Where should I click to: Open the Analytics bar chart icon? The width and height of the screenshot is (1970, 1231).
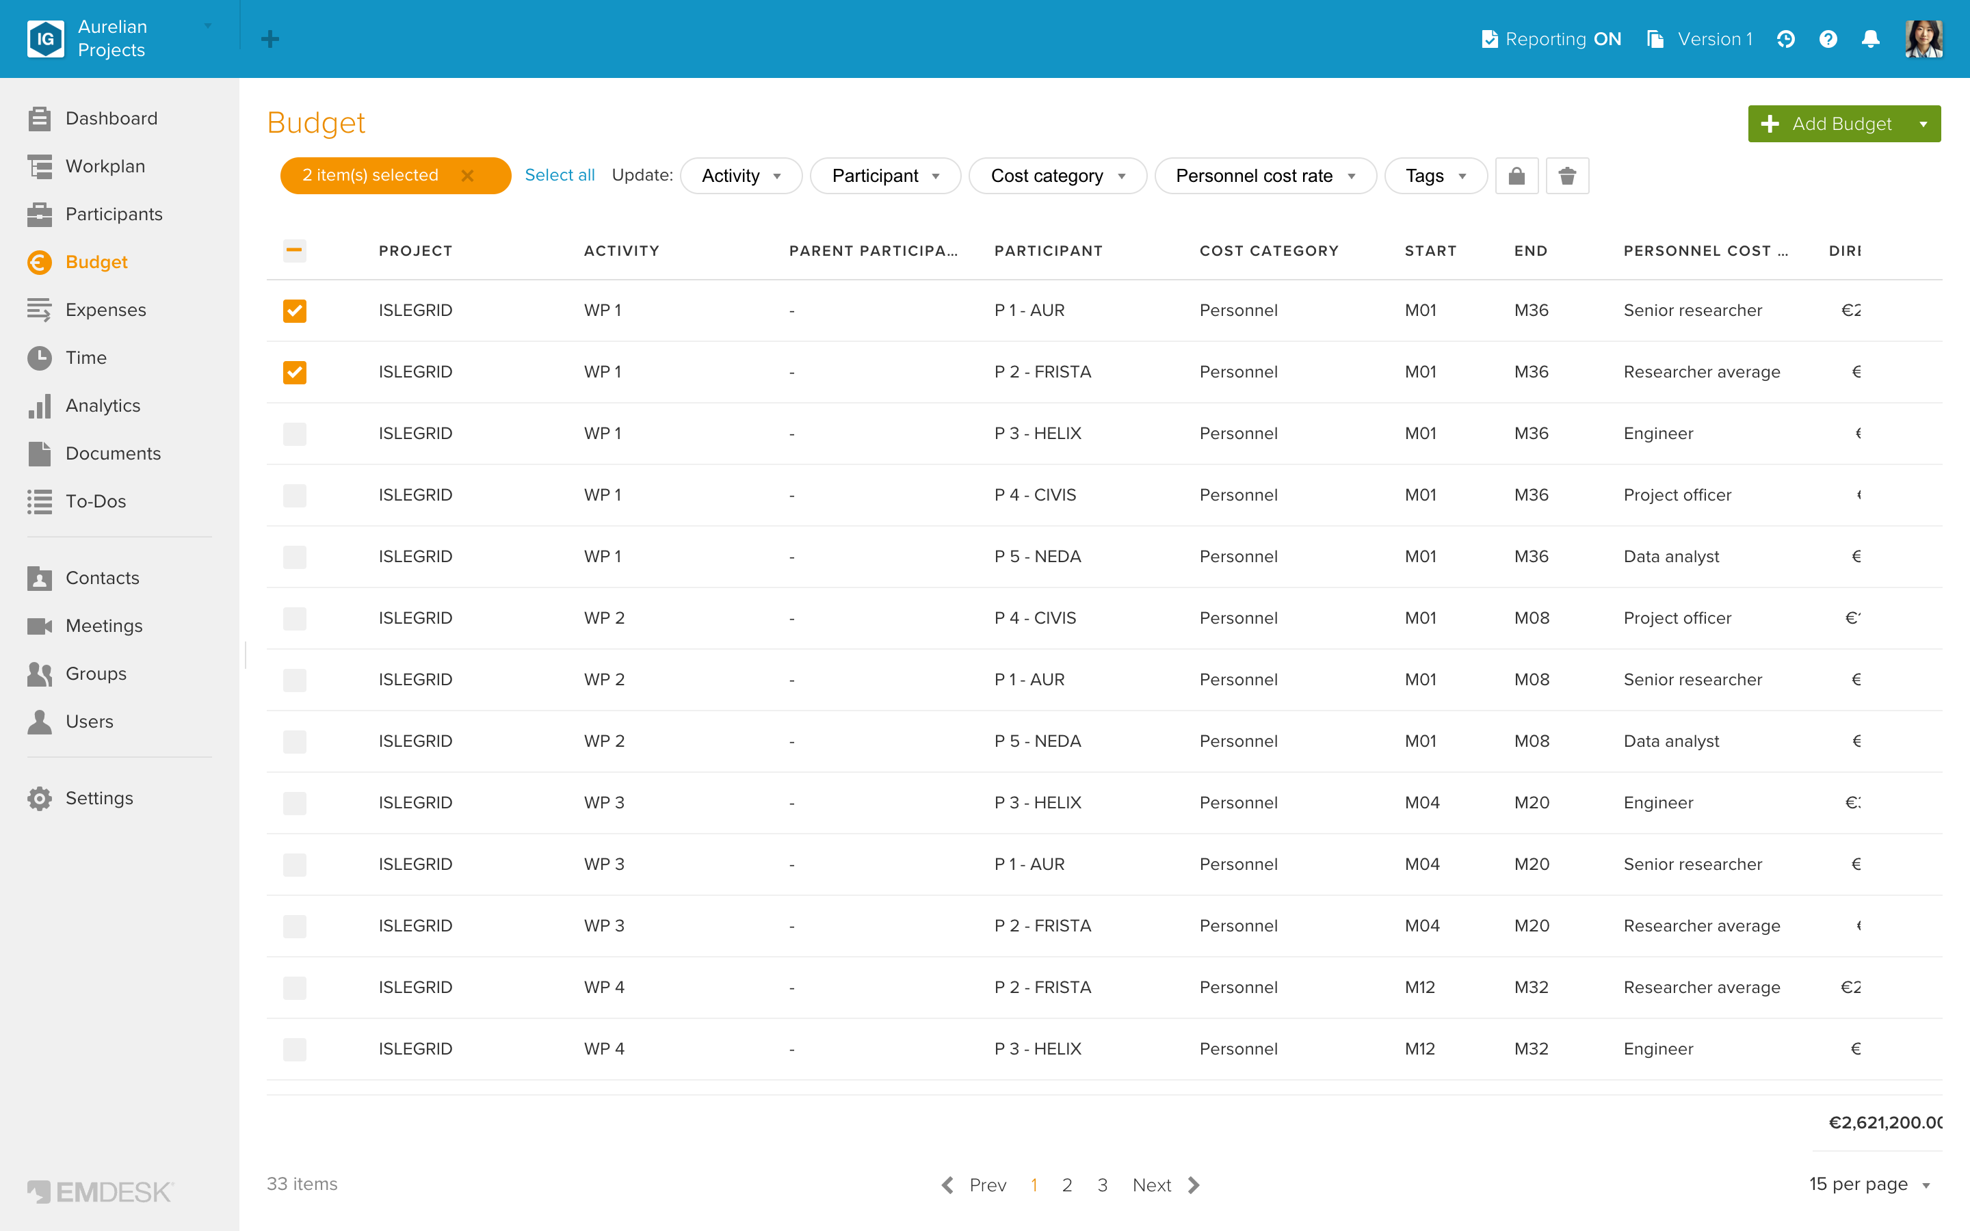point(39,406)
